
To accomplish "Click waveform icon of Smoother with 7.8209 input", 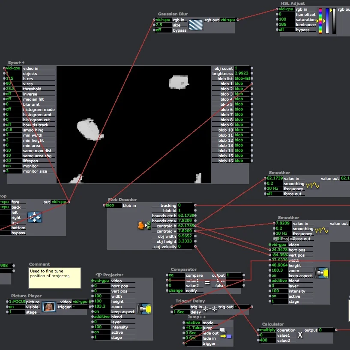I will [x=321, y=230].
